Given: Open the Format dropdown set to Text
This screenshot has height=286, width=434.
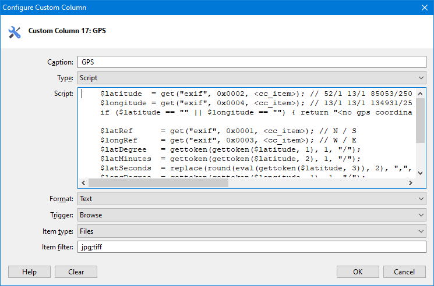Looking at the screenshot, I should pos(252,199).
